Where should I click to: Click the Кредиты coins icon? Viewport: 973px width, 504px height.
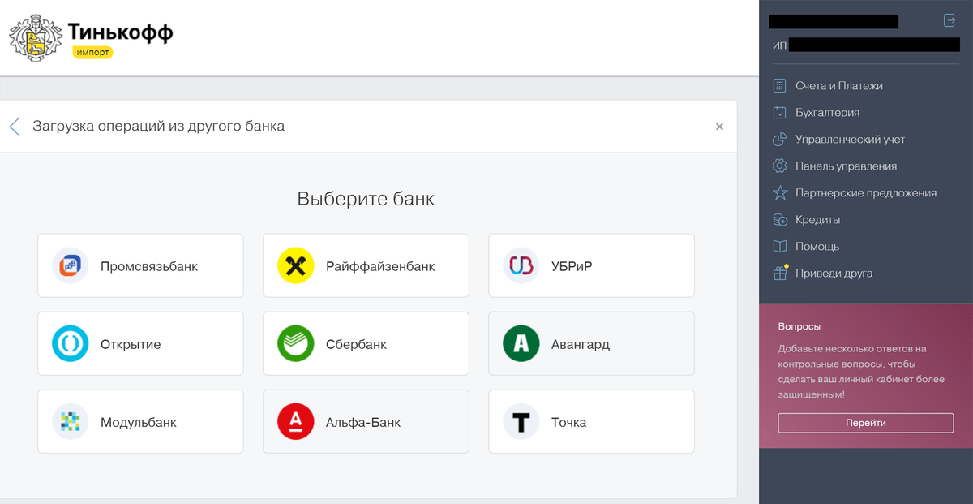779,220
